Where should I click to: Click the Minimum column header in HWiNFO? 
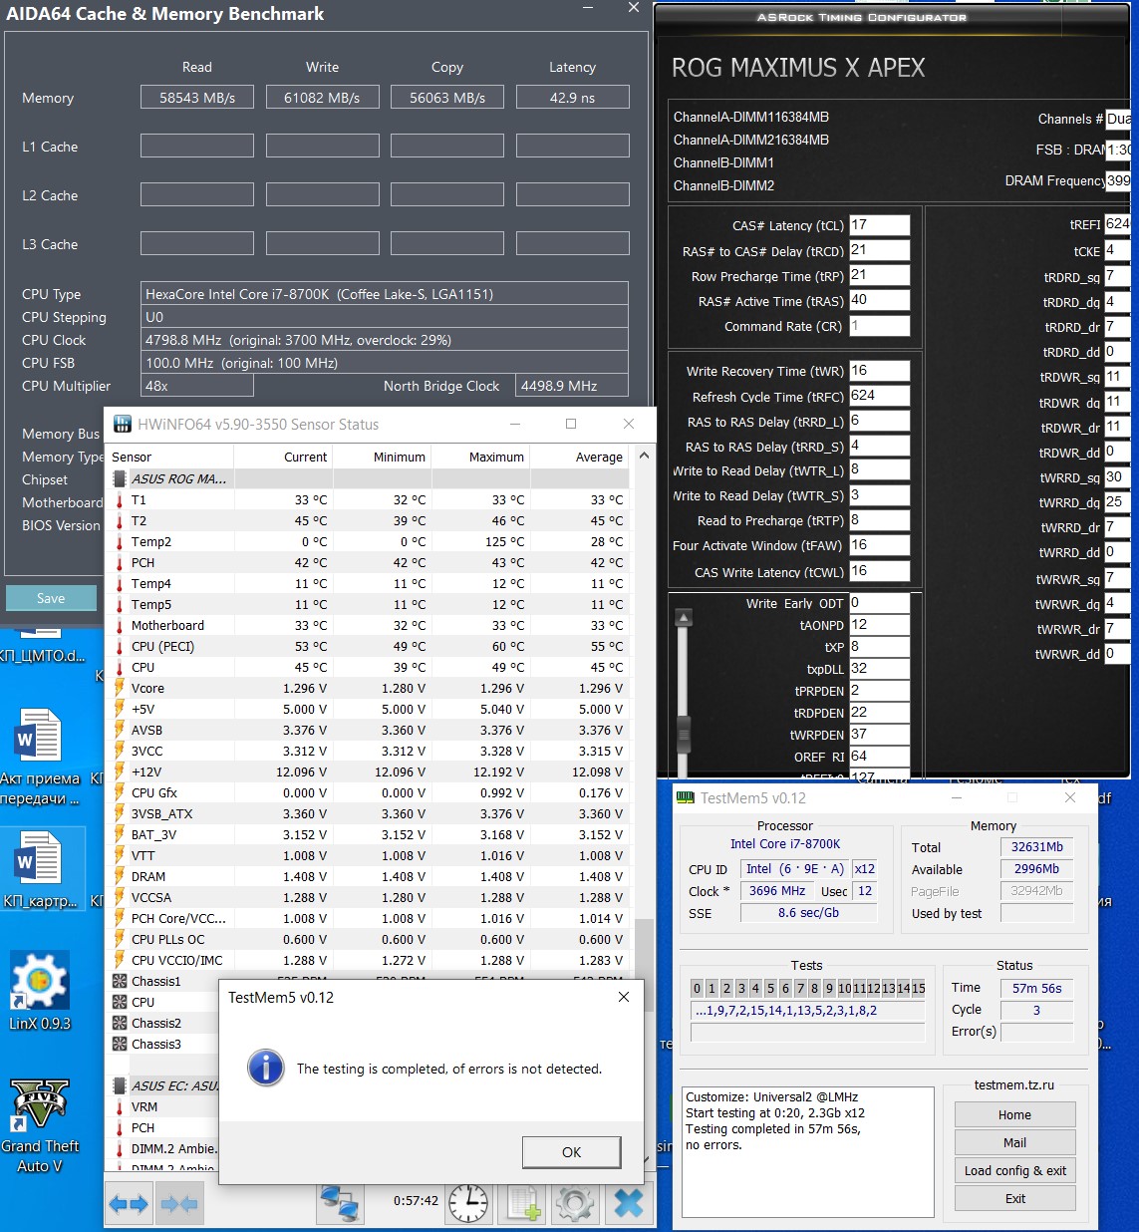(x=382, y=457)
